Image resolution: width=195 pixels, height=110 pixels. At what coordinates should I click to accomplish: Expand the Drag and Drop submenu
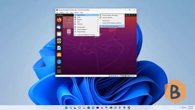[87, 32]
